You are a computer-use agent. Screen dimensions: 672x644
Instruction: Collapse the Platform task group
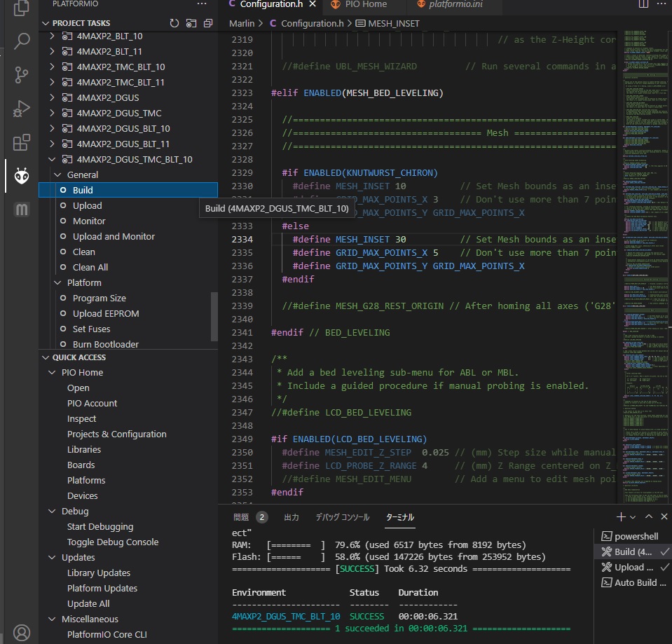point(57,283)
